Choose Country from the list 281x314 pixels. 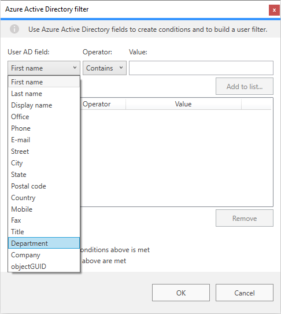44,198
